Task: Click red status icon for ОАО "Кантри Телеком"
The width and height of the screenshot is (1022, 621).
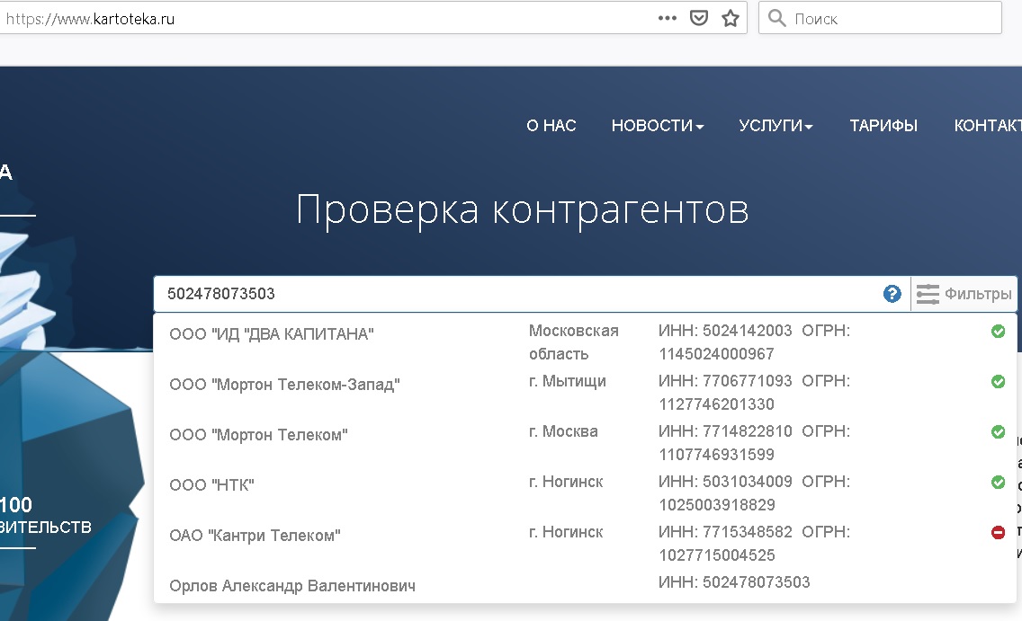Action: tap(998, 532)
